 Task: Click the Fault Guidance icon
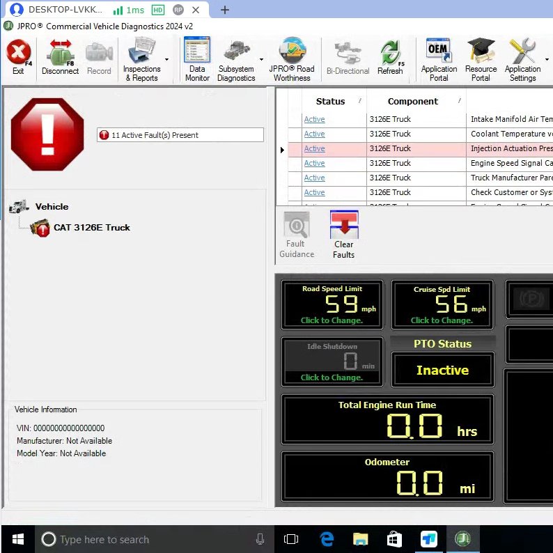tap(297, 235)
